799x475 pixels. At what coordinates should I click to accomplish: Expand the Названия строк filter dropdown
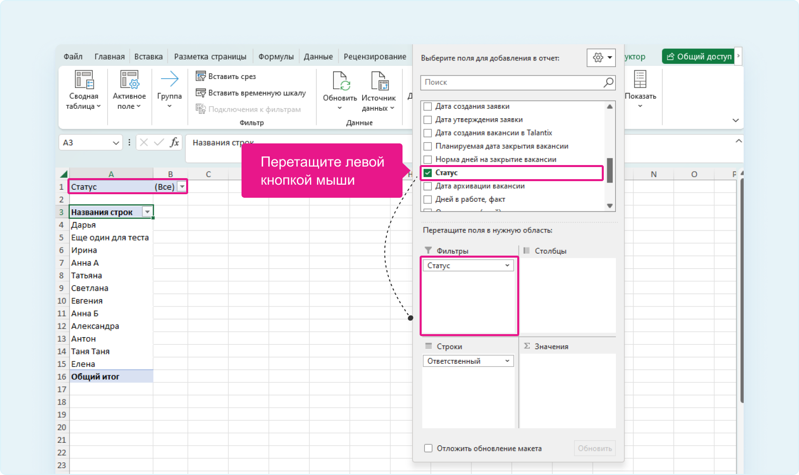147,212
